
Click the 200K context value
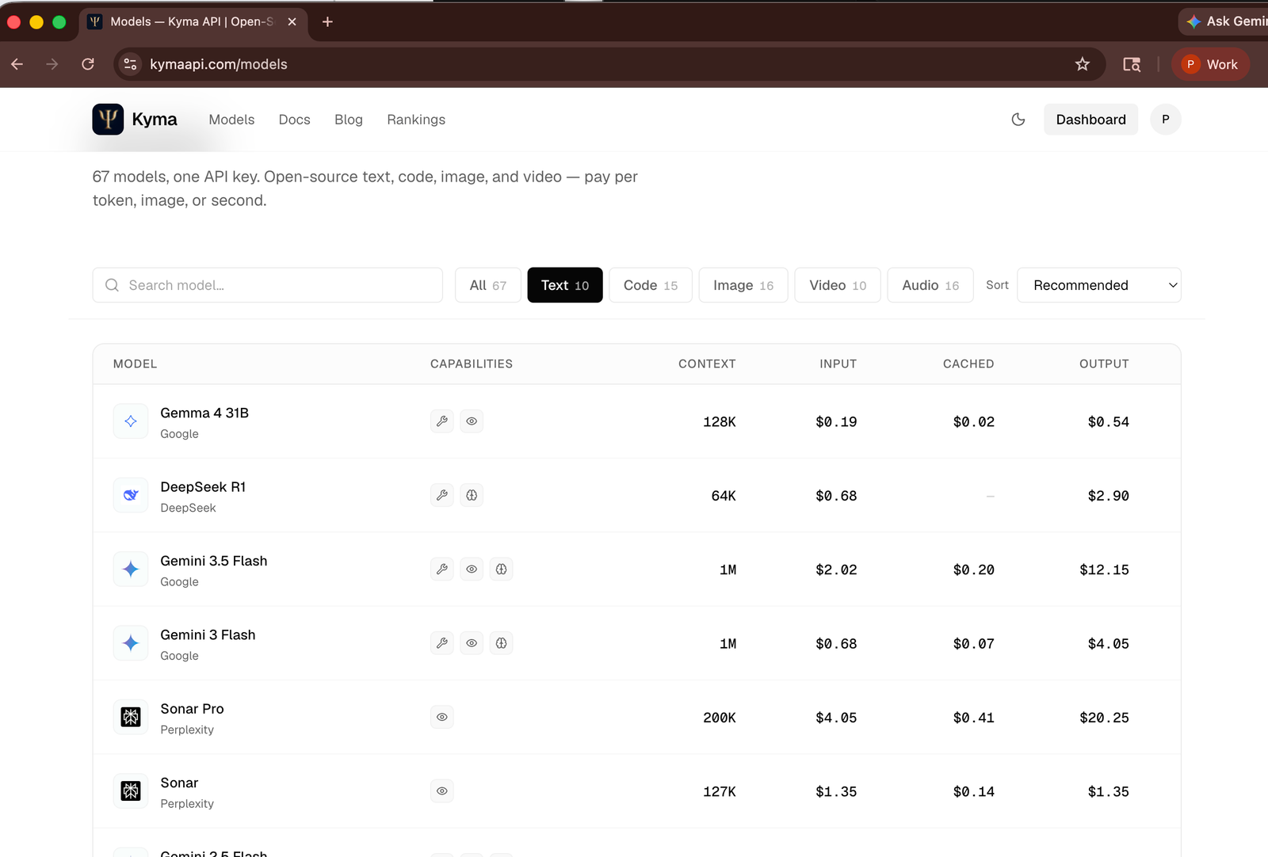720,718
